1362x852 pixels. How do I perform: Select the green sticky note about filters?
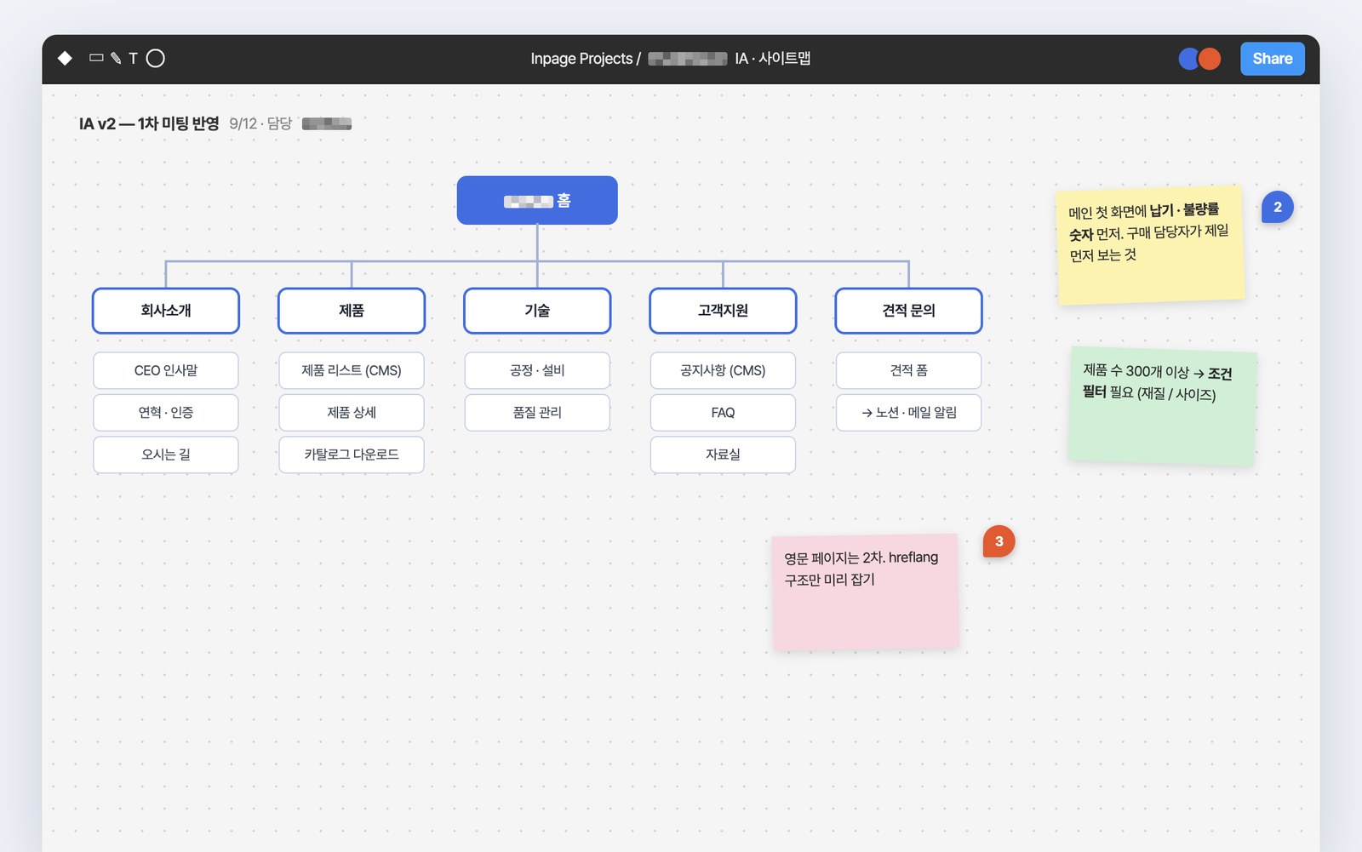click(x=1162, y=406)
